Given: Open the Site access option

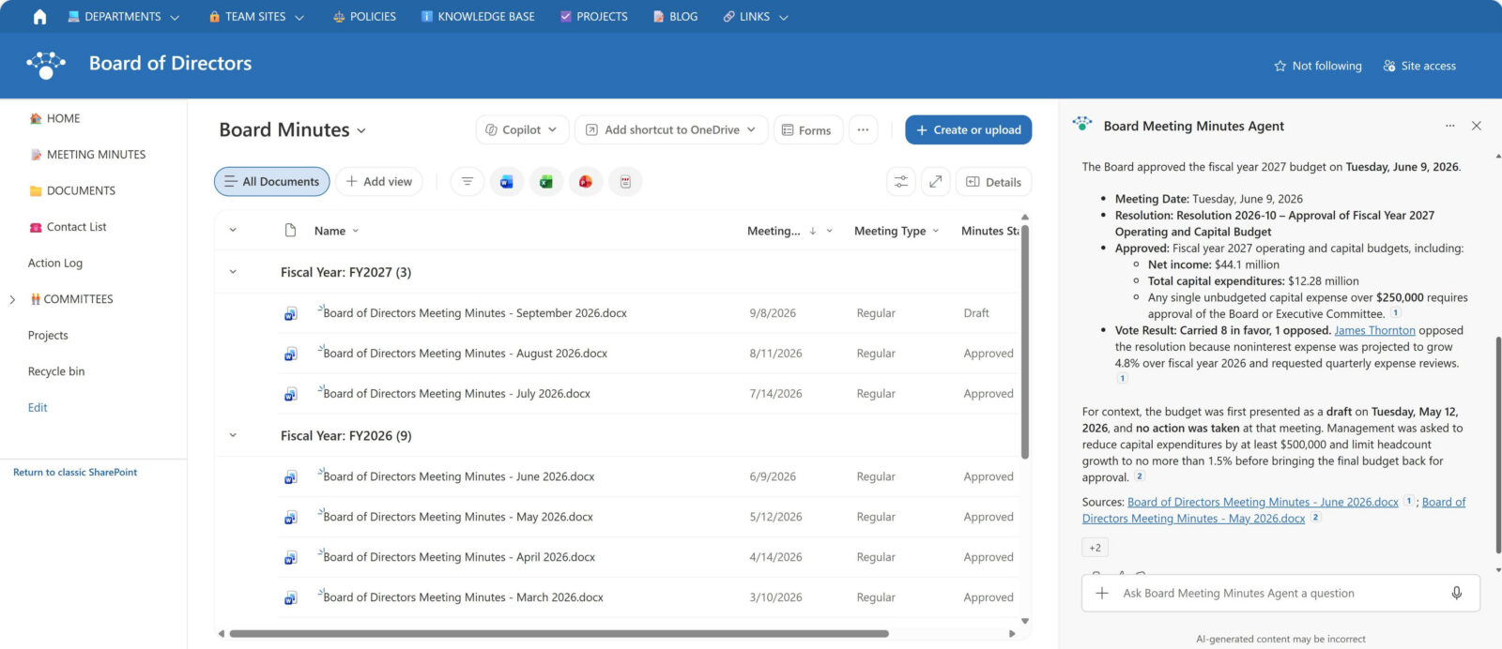Looking at the screenshot, I should click(x=1419, y=66).
